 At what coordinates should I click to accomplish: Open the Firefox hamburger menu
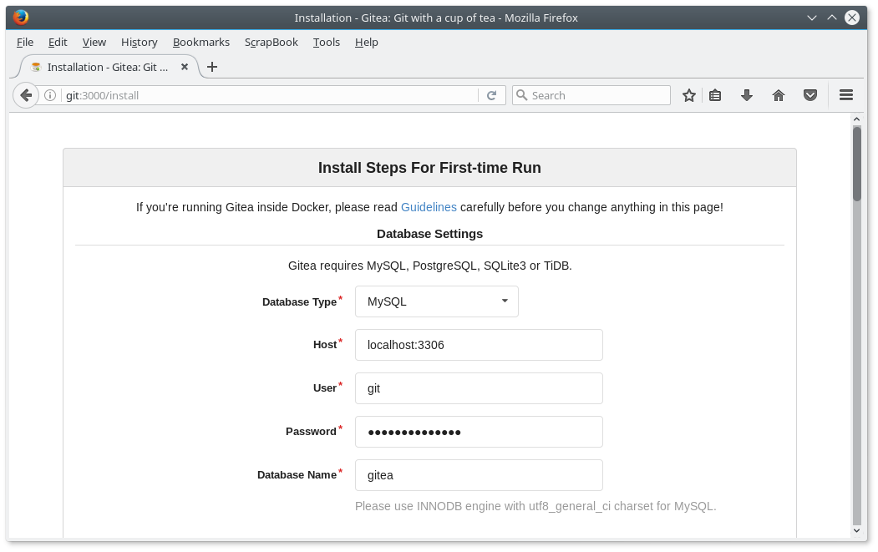[x=845, y=95]
